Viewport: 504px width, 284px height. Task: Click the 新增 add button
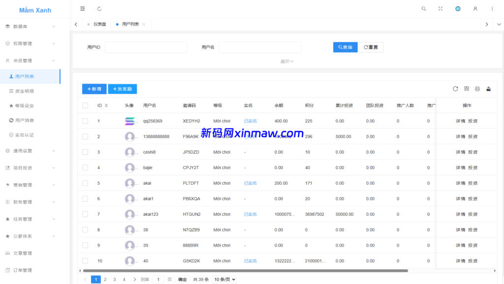click(94, 89)
